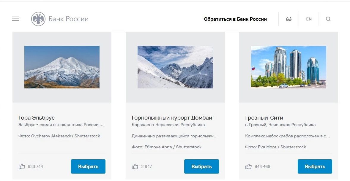Image resolution: width=350 pixels, height=181 pixels.
Task: Open site search magnifier icon
Action: 328,19
